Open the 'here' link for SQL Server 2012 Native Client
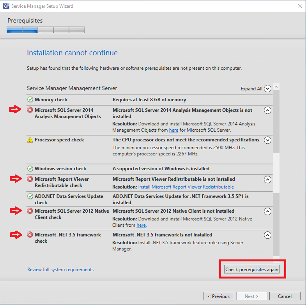Image resolution: width=306 pixels, height=305 pixels. tap(141, 225)
